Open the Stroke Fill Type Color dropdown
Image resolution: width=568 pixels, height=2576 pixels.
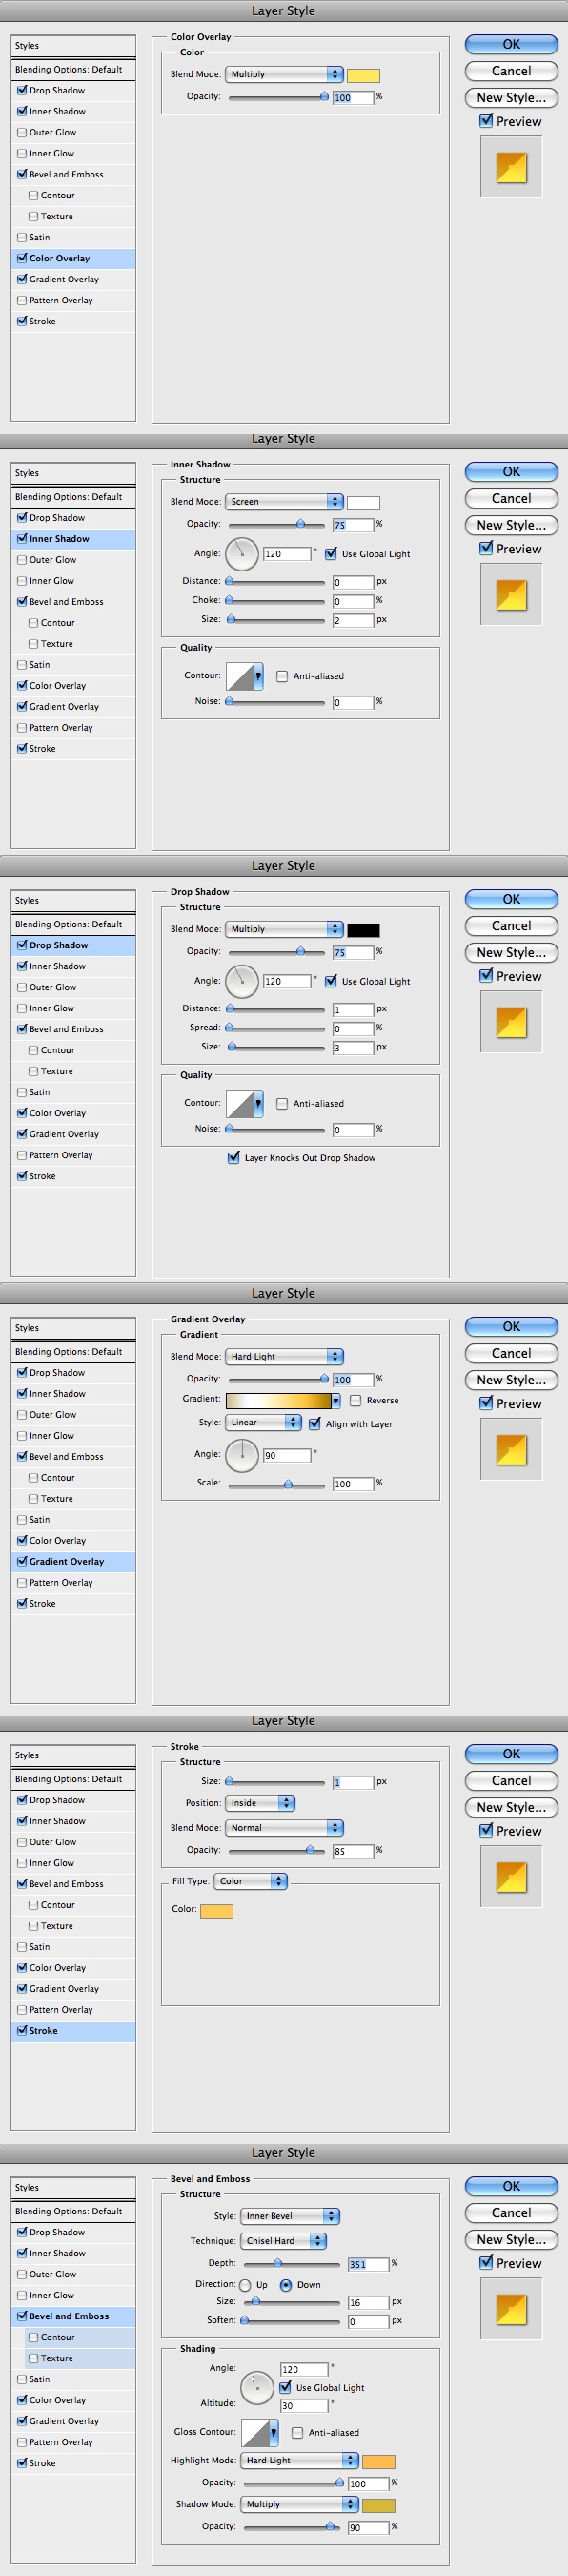tap(251, 1881)
